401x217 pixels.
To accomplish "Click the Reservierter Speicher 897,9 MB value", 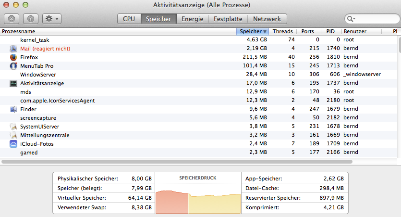I will (x=332, y=198).
